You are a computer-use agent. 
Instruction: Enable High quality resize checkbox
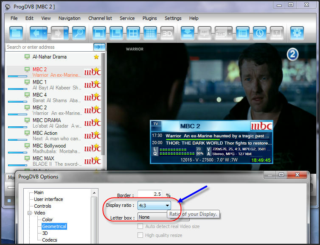[x=140, y=235]
